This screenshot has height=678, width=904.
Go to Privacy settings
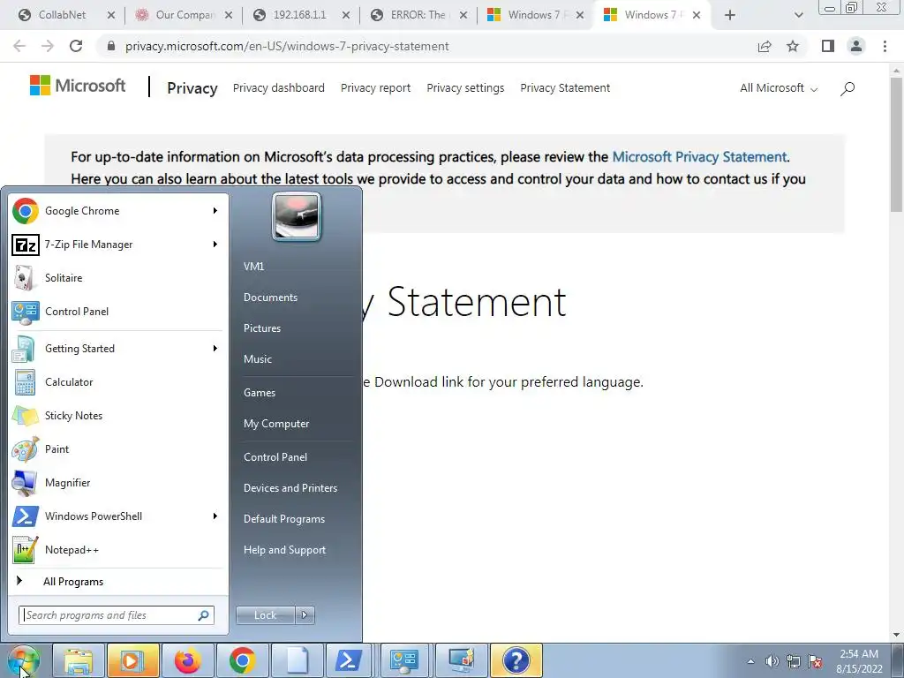[x=465, y=88]
